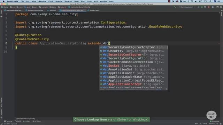The height and width of the screenshot is (125, 223).
Task: Open the Project side tool window
Action: (x=1, y=14)
